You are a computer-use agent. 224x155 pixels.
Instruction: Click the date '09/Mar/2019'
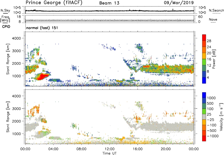coord(179,3)
